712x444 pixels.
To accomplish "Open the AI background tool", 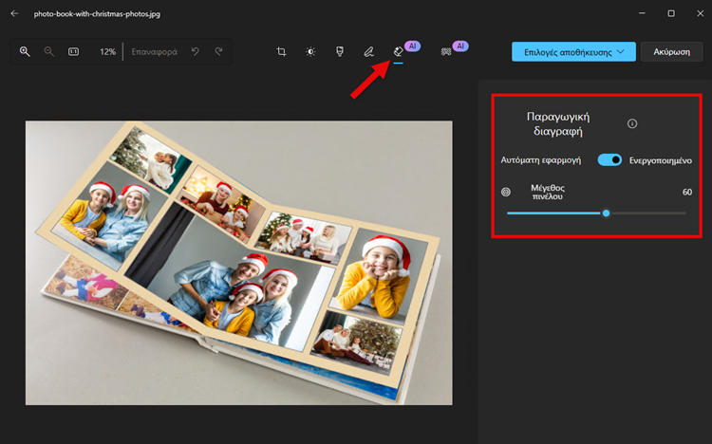I will (x=446, y=51).
